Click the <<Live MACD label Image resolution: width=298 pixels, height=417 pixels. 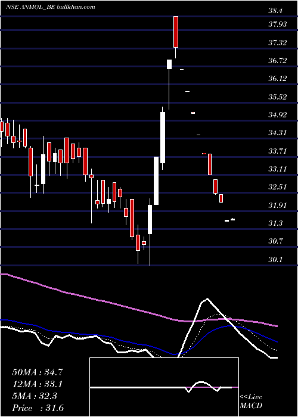251,401
